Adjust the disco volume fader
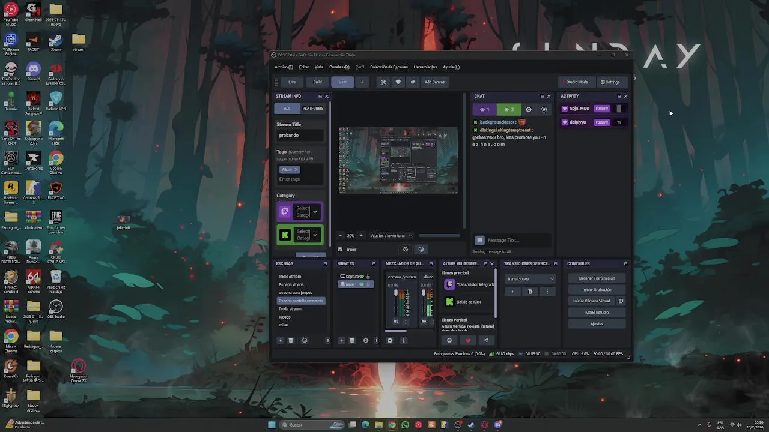Screen dimensions: 769x432 coord(424,293)
